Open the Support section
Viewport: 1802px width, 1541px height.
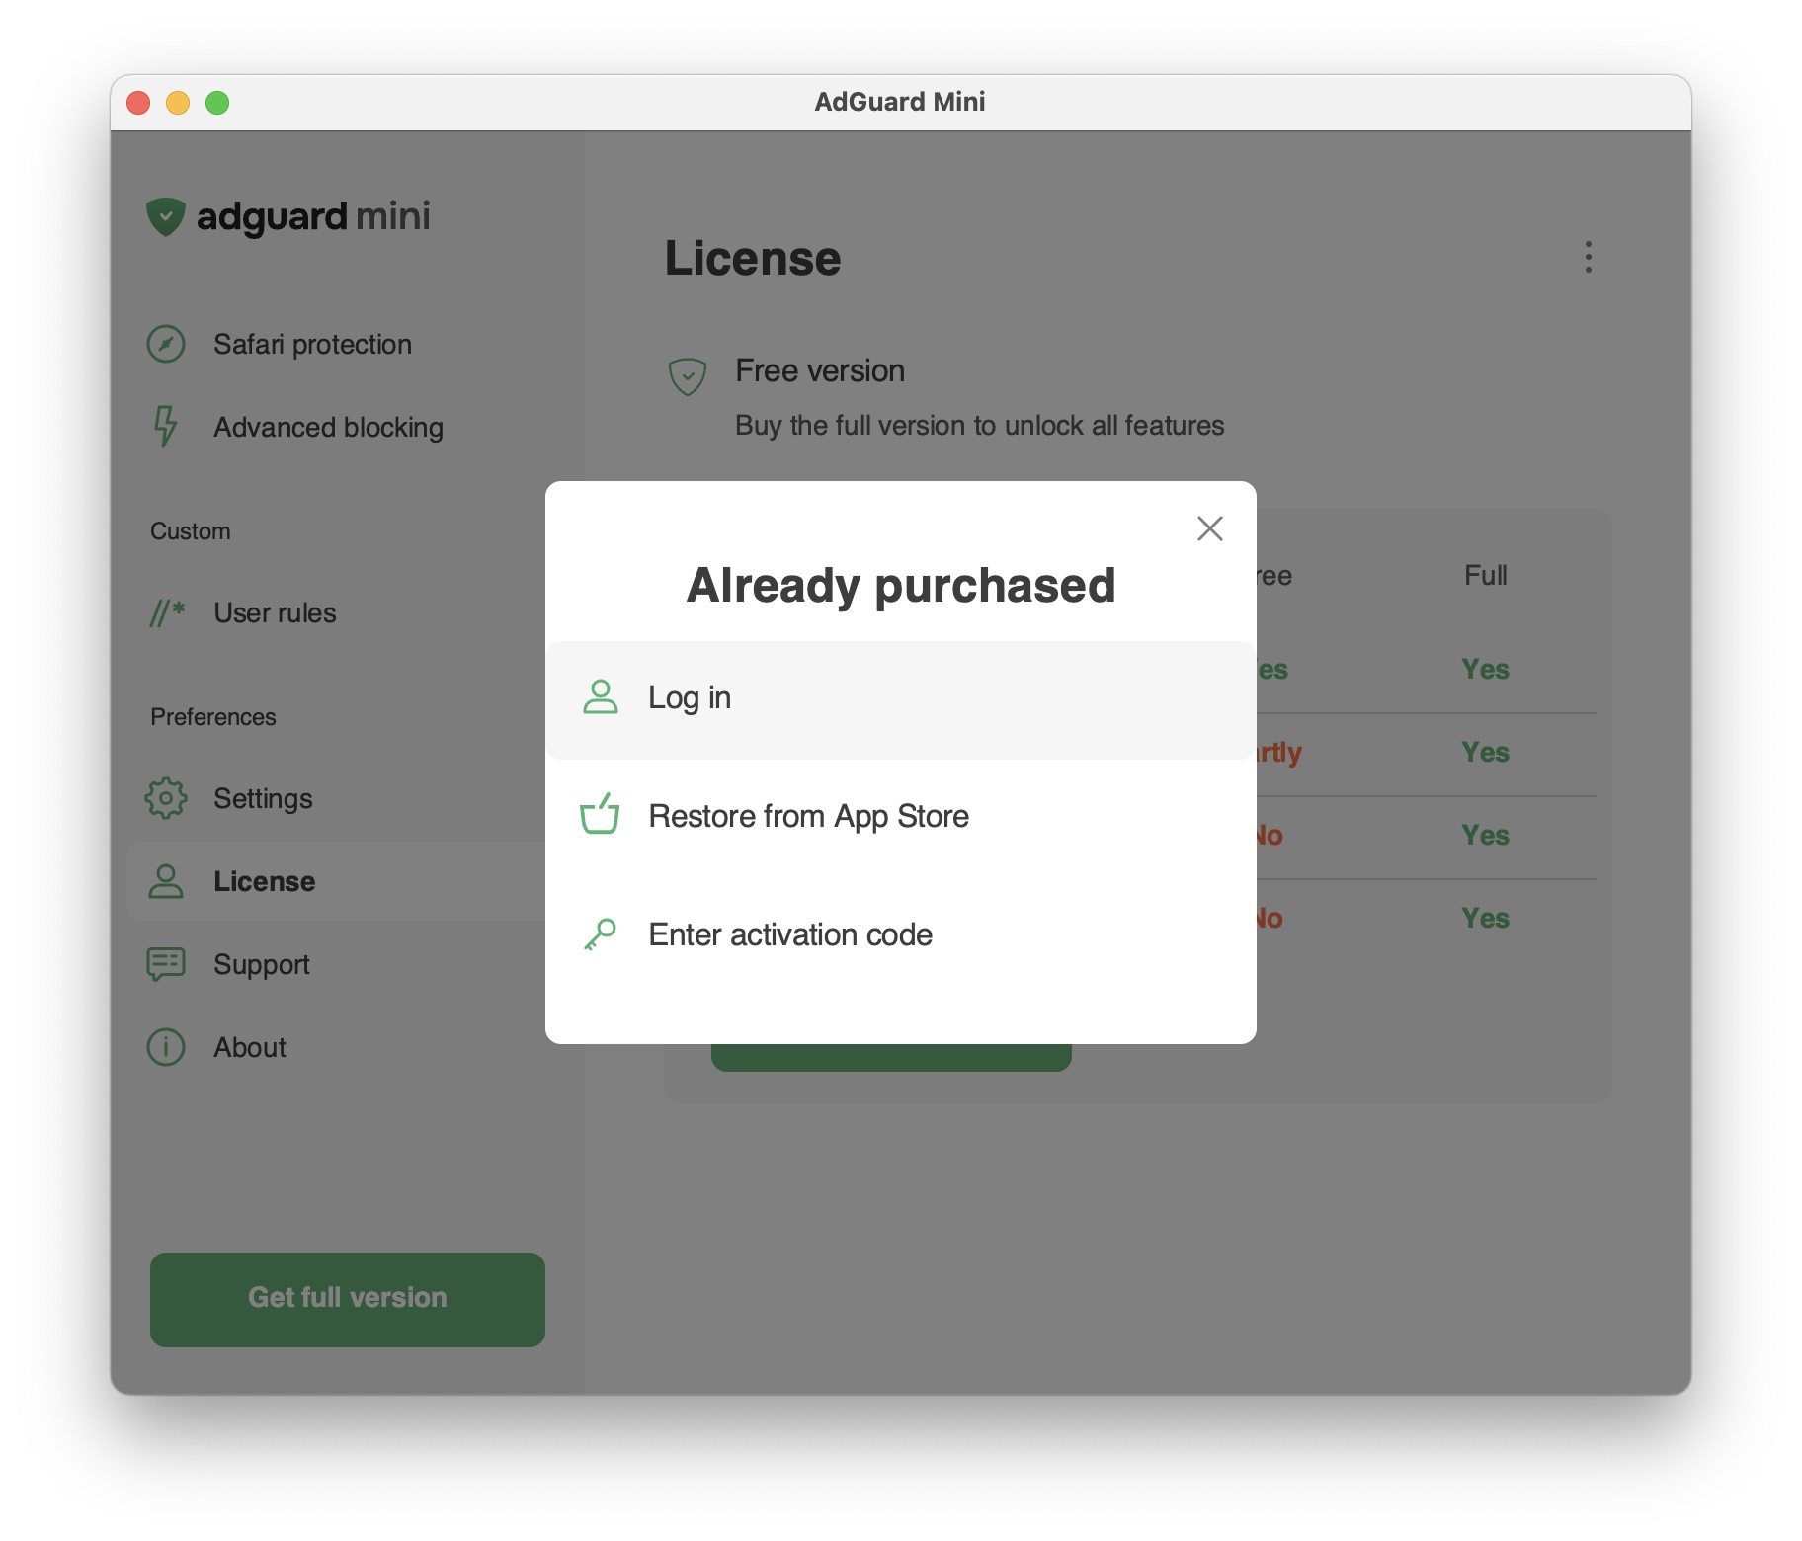click(x=261, y=965)
